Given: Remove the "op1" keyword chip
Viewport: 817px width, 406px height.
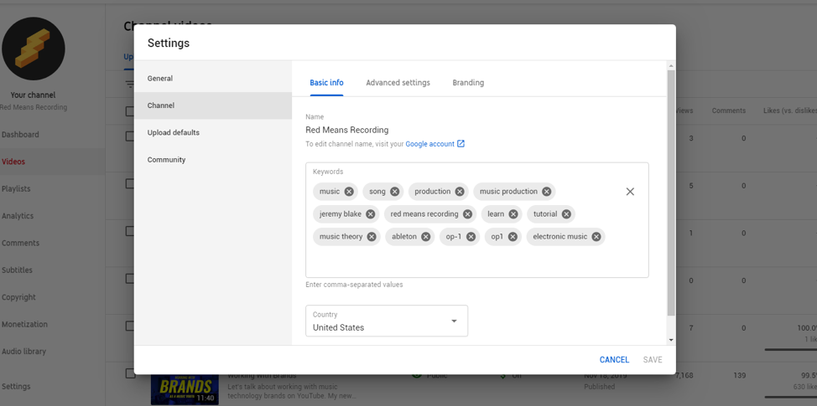Looking at the screenshot, I should pyautogui.click(x=513, y=237).
